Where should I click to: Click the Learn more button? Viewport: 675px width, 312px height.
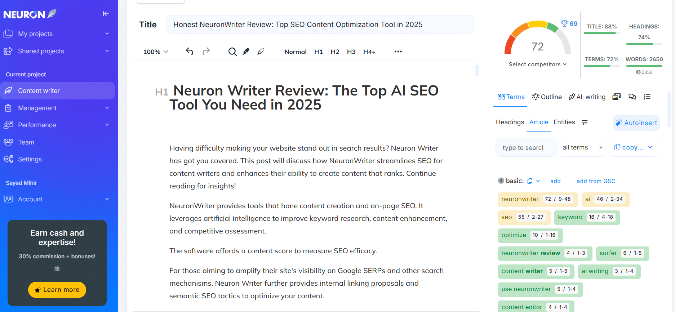(57, 290)
